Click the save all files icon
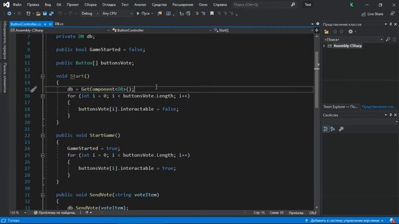This screenshot has height=224, width=399. 51,14
